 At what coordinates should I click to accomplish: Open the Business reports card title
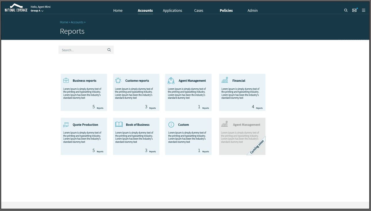pos(84,81)
